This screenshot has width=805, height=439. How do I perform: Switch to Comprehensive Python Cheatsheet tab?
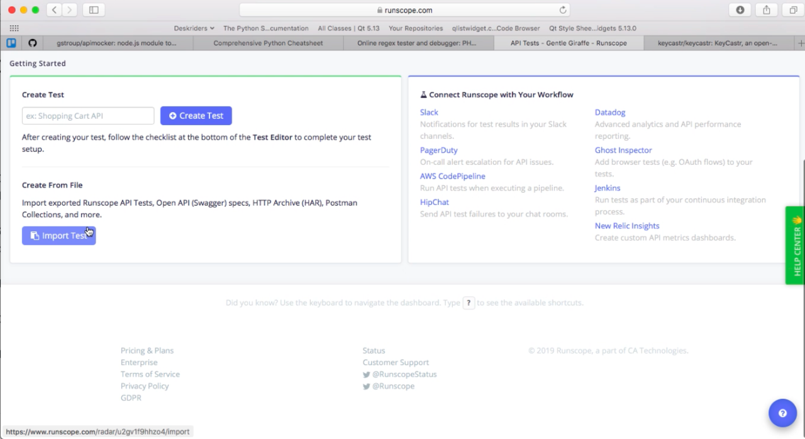[268, 43]
